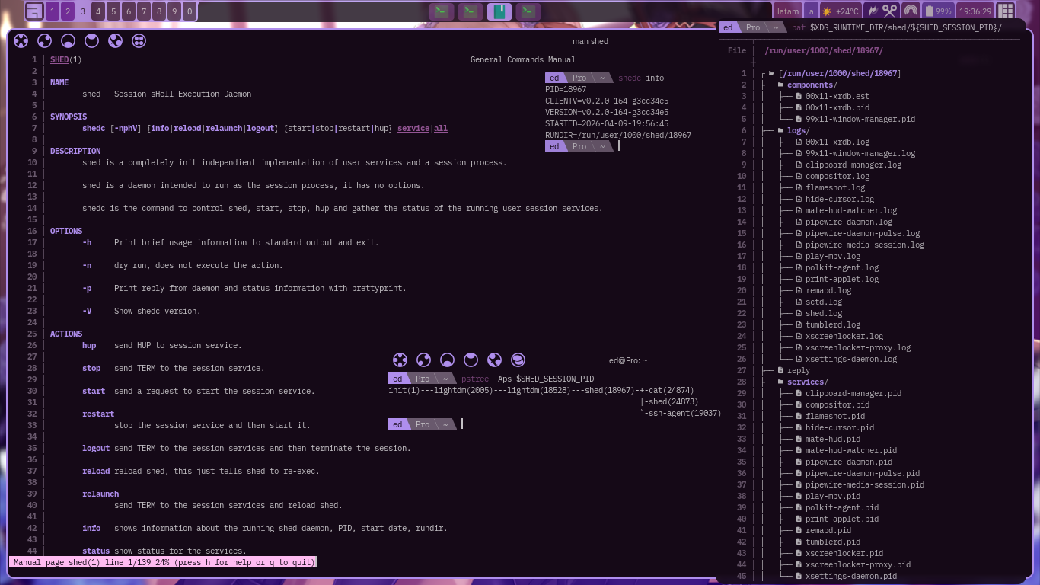The image size is (1040, 585).
Task: Click the polkit-agent.pid entry
Action: 842,507
